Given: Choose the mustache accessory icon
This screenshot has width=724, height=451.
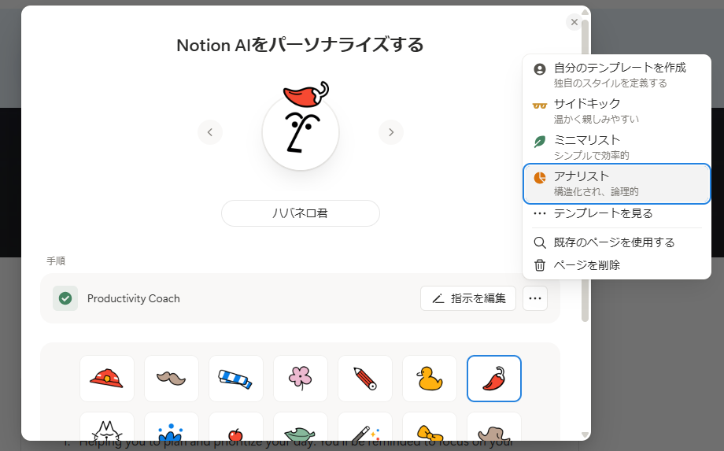Looking at the screenshot, I should click(172, 379).
